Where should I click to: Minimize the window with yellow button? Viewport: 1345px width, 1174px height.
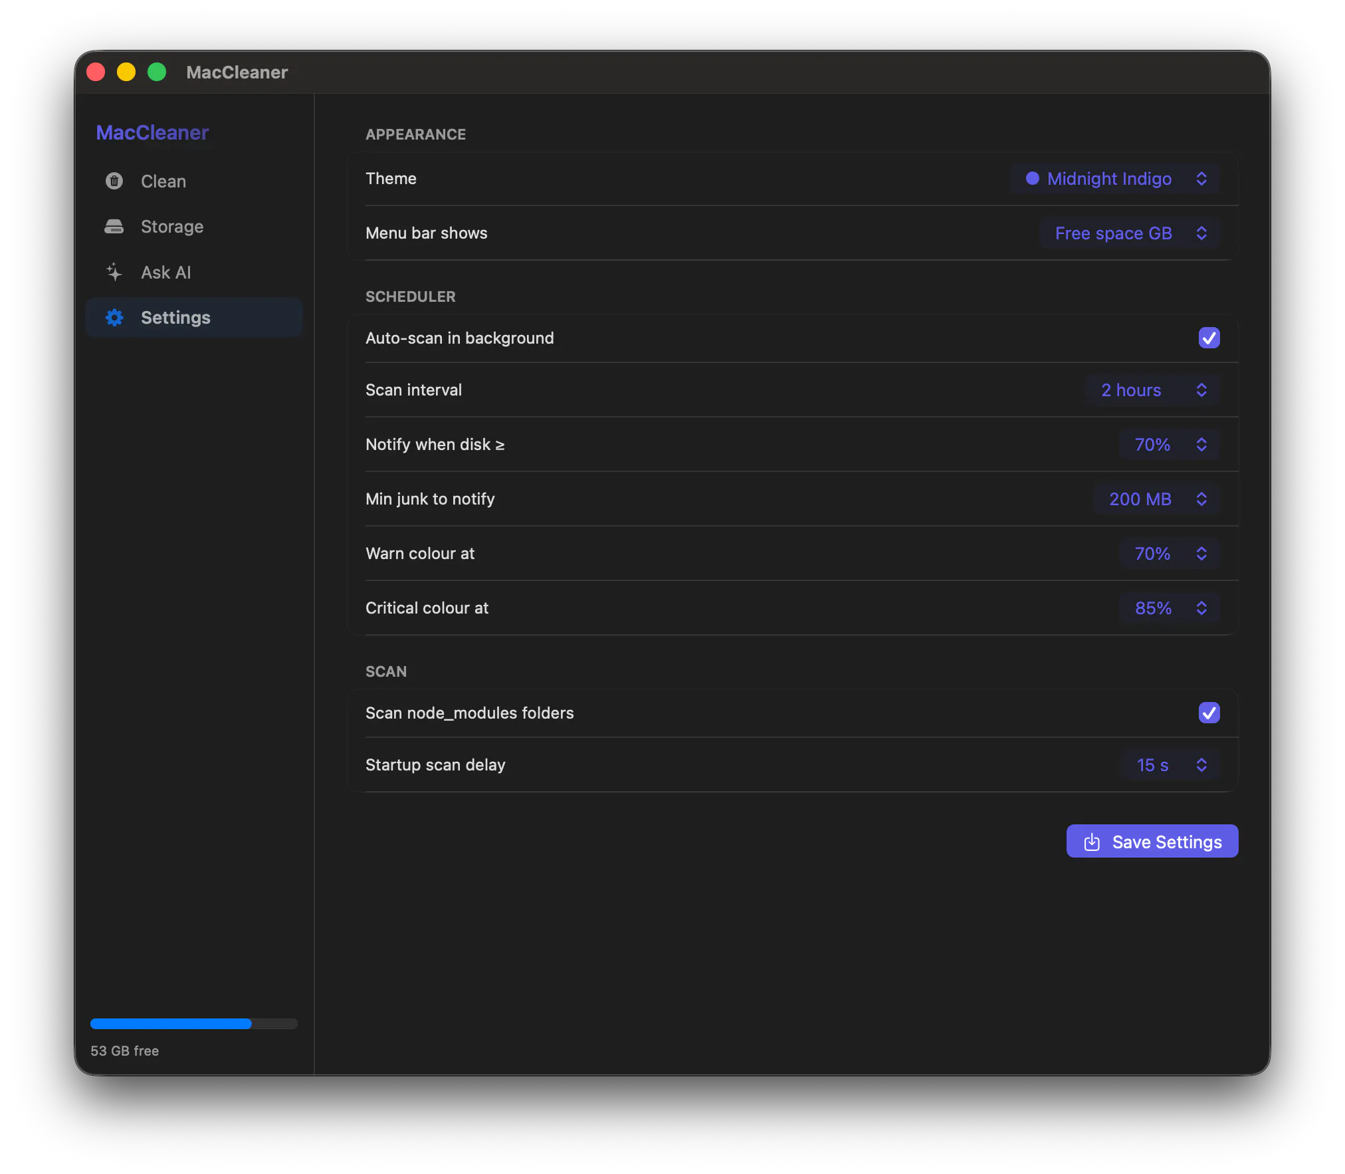[x=126, y=72]
